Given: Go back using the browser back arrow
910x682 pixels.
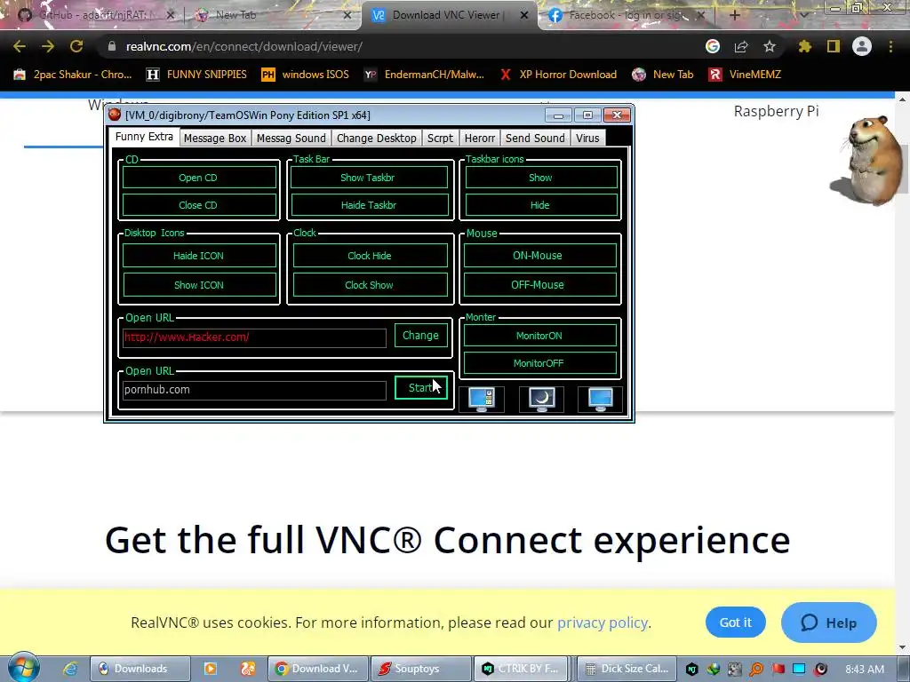Looking at the screenshot, I should [x=20, y=46].
